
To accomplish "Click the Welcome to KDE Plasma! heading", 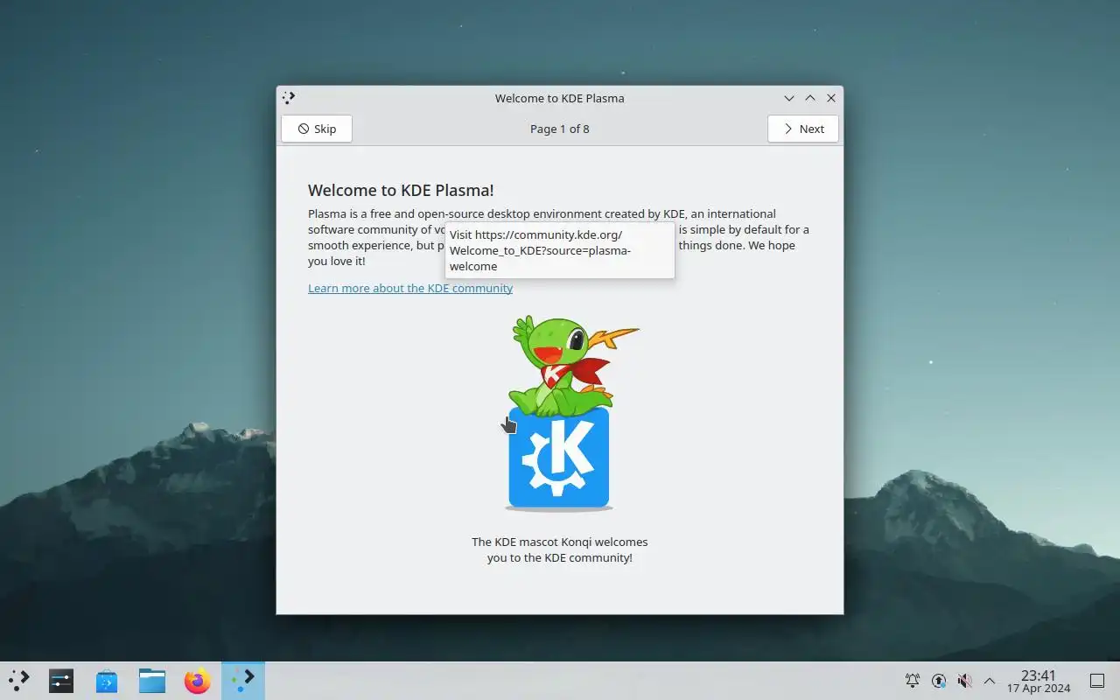I will click(x=401, y=190).
